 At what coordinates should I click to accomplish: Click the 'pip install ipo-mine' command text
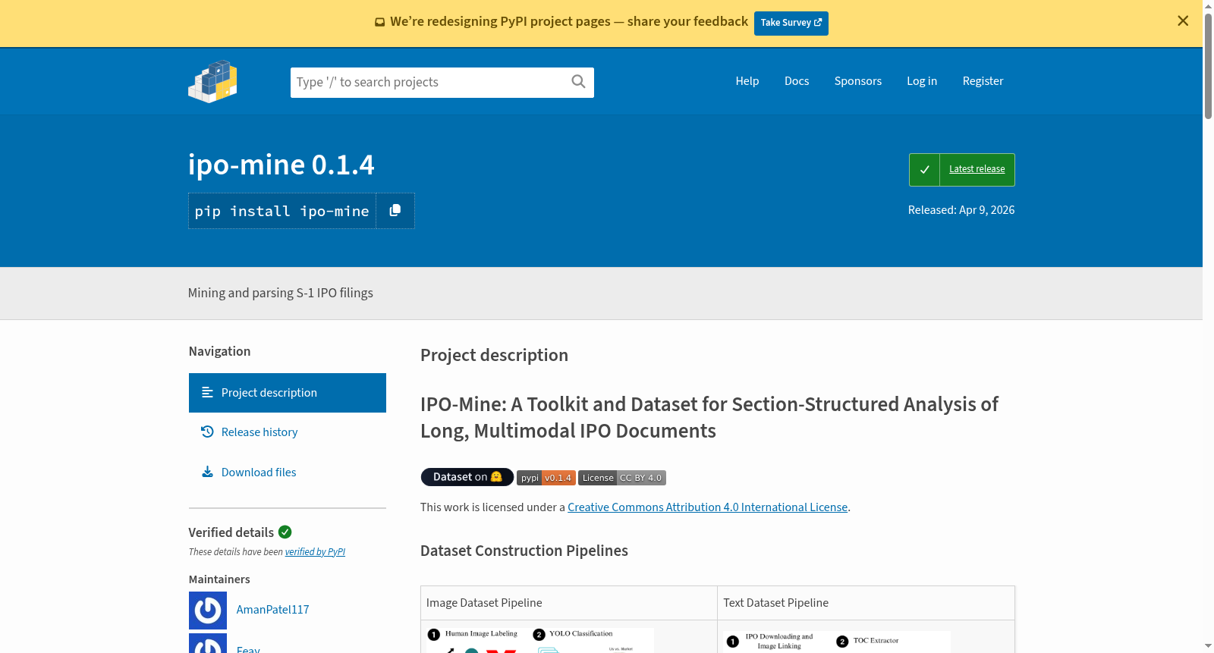tap(282, 212)
